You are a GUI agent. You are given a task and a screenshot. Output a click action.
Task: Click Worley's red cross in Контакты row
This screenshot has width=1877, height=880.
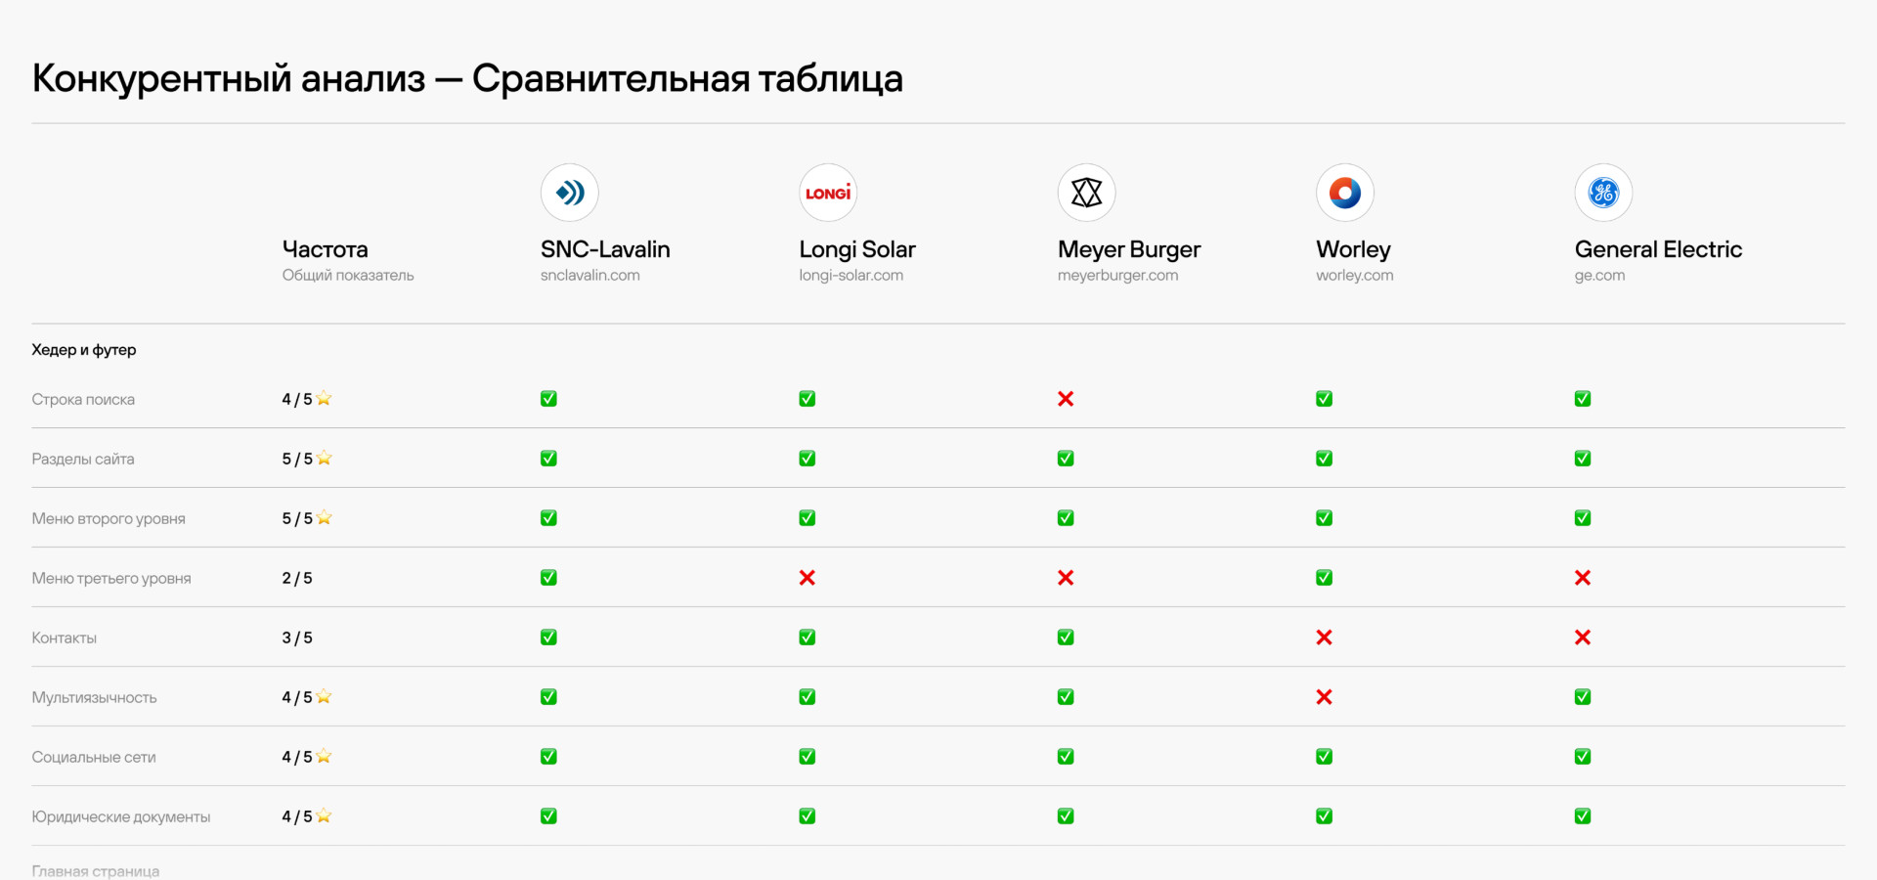pos(1324,638)
